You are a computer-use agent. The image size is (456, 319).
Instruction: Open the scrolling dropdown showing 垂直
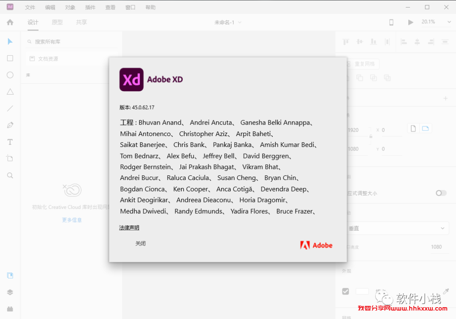(398, 229)
